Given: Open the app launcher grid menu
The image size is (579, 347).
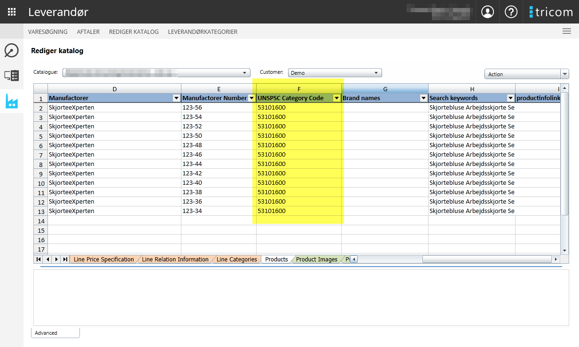Looking at the screenshot, I should click(x=12, y=12).
